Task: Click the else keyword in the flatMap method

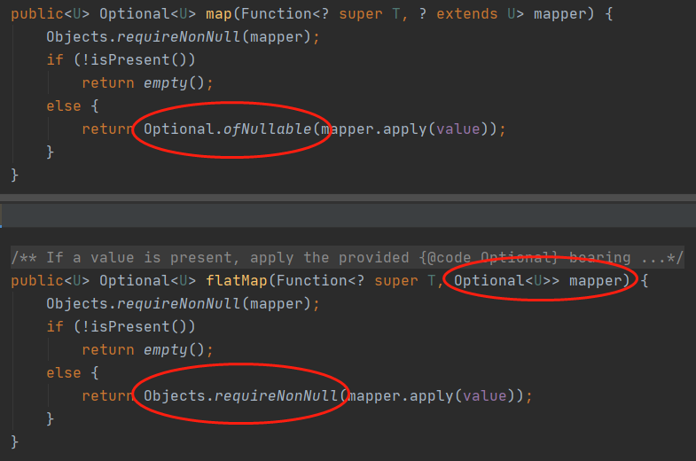Action: click(63, 372)
